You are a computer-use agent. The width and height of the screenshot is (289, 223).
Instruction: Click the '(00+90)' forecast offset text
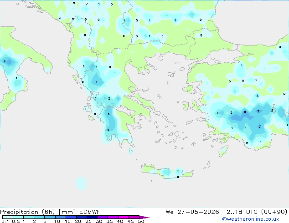point(274,212)
